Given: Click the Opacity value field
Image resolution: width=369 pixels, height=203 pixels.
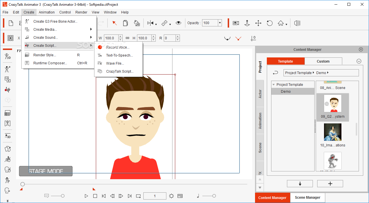Looking at the screenshot, I should (210, 23).
